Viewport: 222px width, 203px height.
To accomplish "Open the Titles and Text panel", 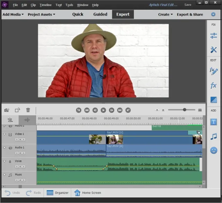I will point(214,122).
